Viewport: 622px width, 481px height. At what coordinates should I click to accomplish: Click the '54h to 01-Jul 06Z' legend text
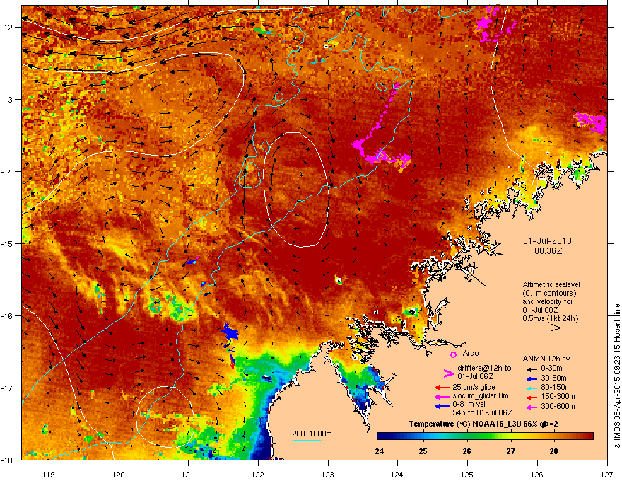[x=482, y=412]
